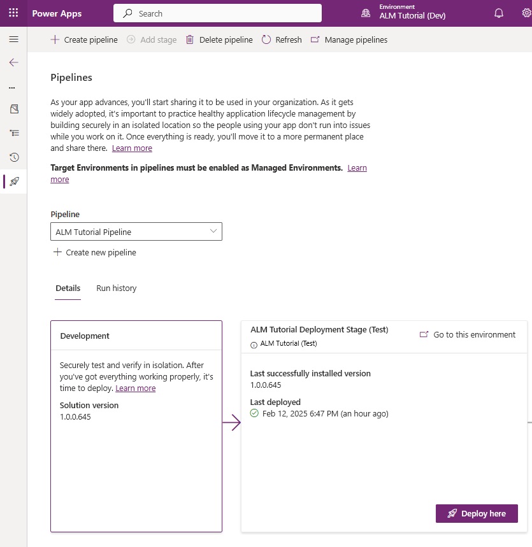Open Manage pipelines
Screen dimensions: 532x547
click(x=349, y=39)
